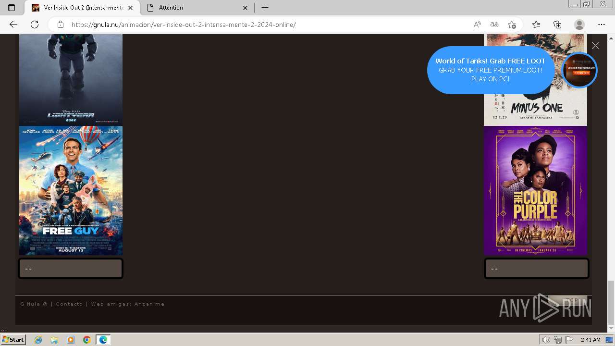Open volume control in system tray
Image resolution: width=615 pixels, height=346 pixels.
(x=546, y=340)
